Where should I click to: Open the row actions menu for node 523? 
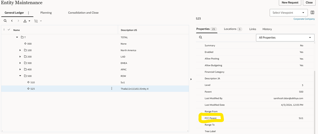112,88
